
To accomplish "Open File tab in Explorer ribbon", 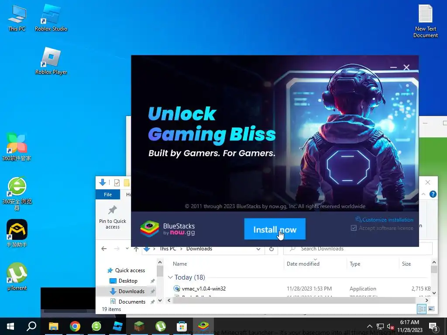I will click(108, 194).
